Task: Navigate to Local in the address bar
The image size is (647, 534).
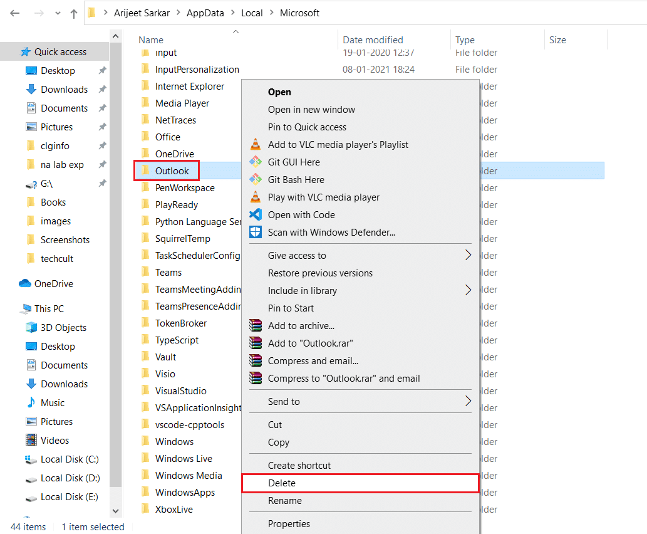Action: [x=252, y=13]
